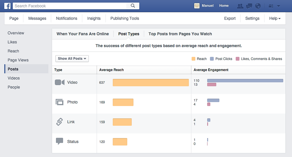Screen dimensions: 292x157
Task: Open the Notifications globe icon
Action: pos(258,6)
